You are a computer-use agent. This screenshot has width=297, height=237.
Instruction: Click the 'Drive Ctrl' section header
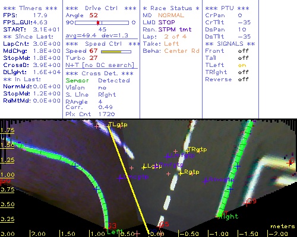tap(101, 8)
